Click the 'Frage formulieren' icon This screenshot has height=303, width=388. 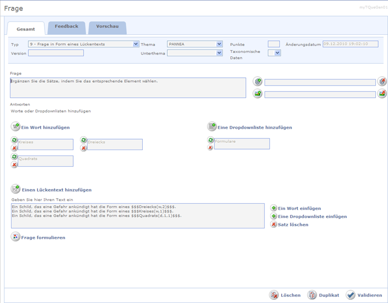coord(15,237)
